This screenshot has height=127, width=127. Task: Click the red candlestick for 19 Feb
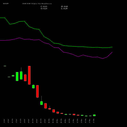(x=25, y=78)
